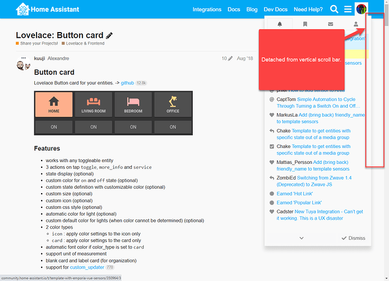Expand notifications with down chevron
This screenshot has width=389, height=281.
(x=302, y=238)
